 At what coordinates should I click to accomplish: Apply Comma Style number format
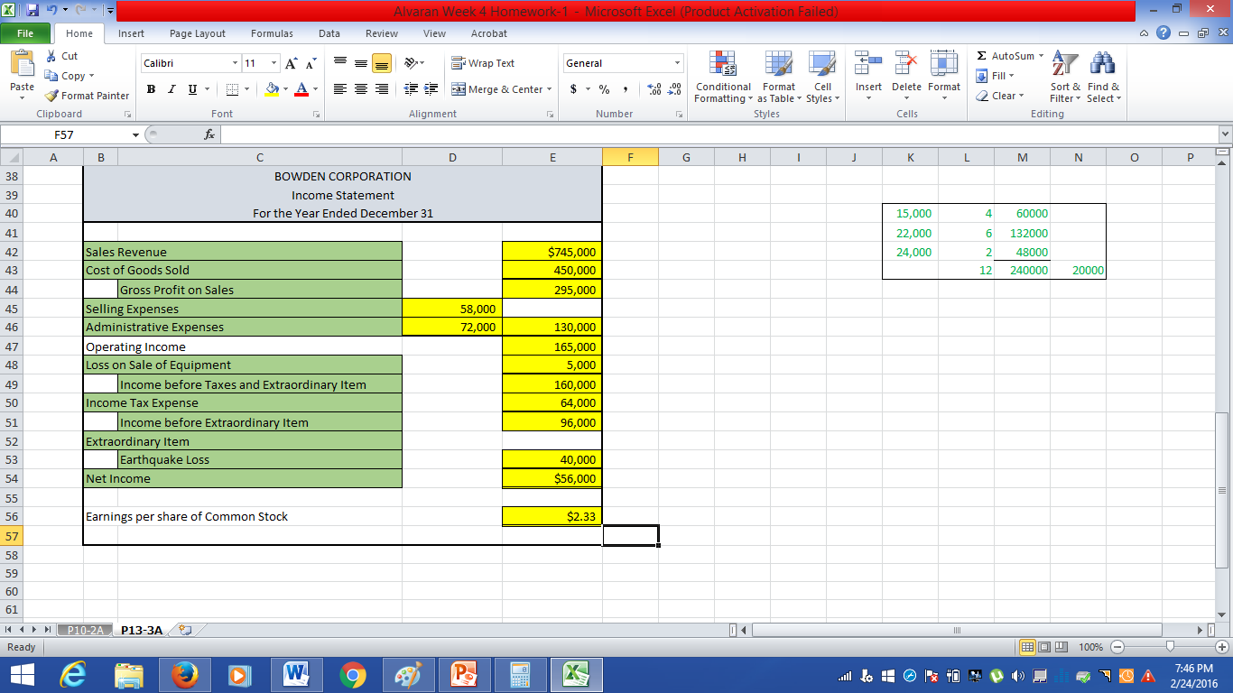[625, 89]
